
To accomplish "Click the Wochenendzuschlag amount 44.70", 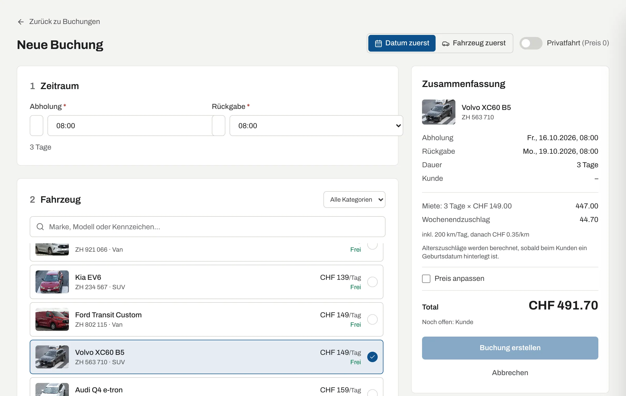I will [x=589, y=220].
